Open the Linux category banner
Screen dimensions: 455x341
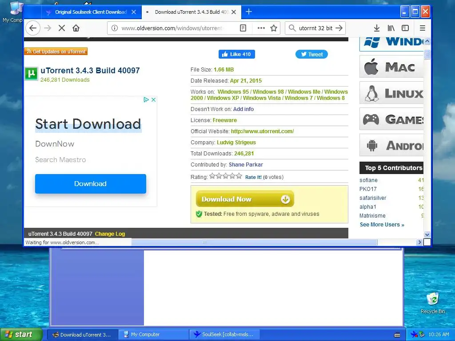point(391,93)
